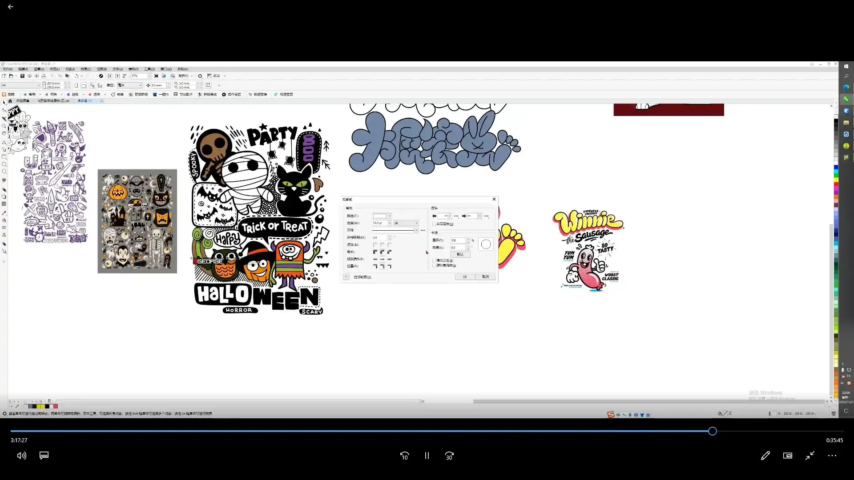Toggle the 共享属性 checkbox
The width and height of the screenshot is (854, 480).
[434, 224]
